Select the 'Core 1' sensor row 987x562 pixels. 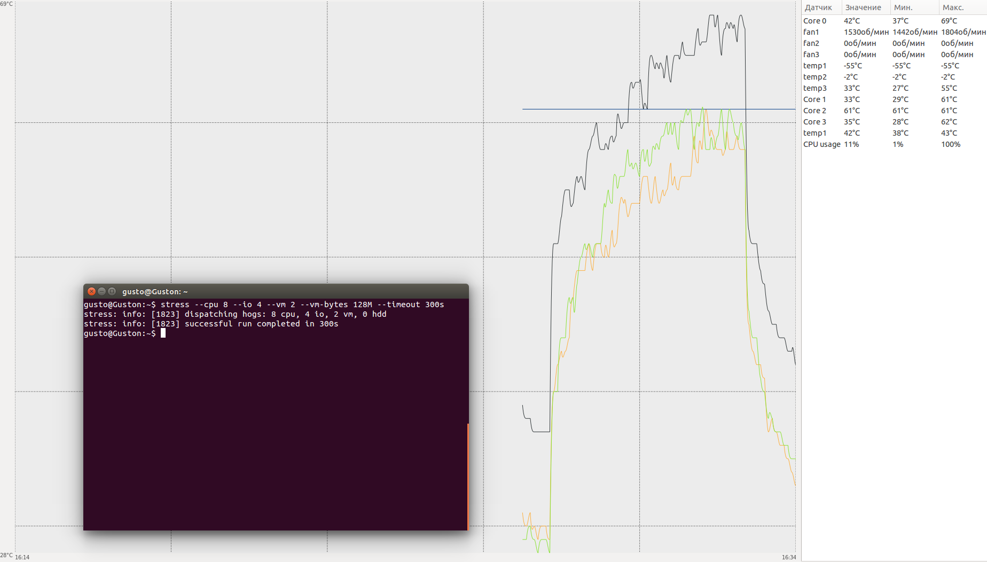[x=894, y=99]
